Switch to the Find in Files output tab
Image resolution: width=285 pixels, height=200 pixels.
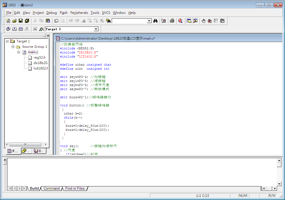(x=75, y=188)
